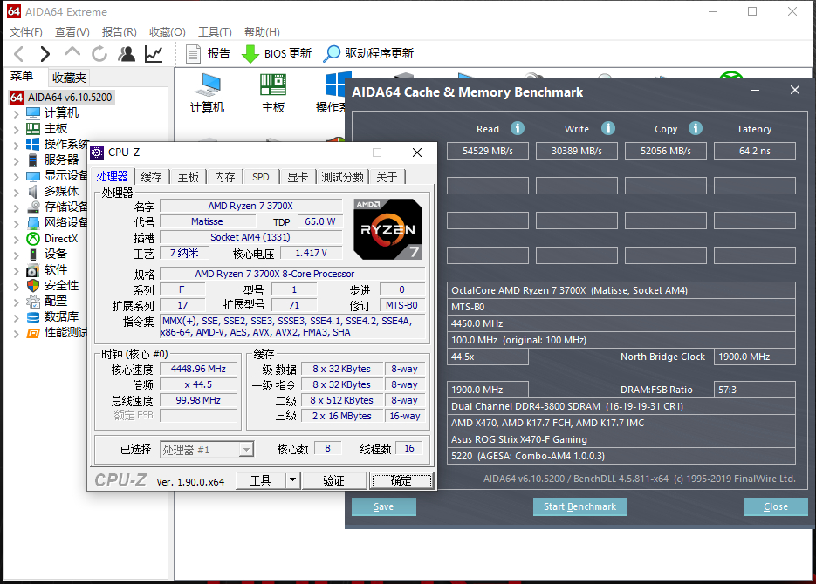Expand the 设备 tree node
Screen dimensions: 816x584
(x=16, y=255)
